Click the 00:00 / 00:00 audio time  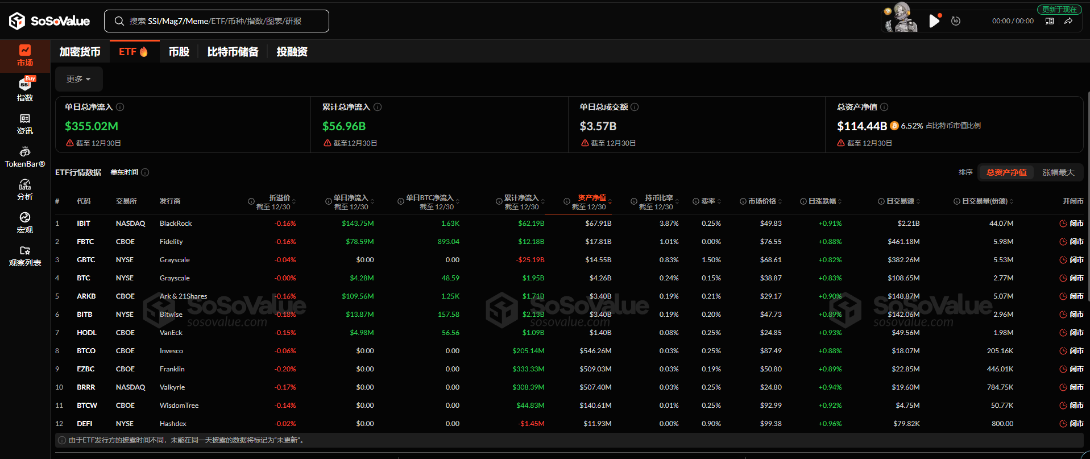click(1013, 21)
